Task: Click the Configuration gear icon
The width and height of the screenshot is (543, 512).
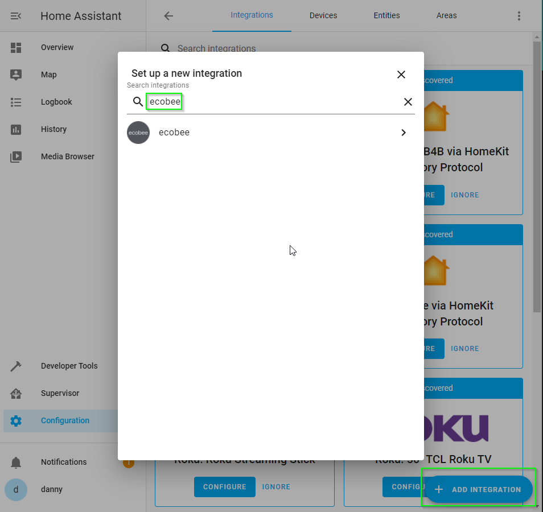Action: coord(15,420)
